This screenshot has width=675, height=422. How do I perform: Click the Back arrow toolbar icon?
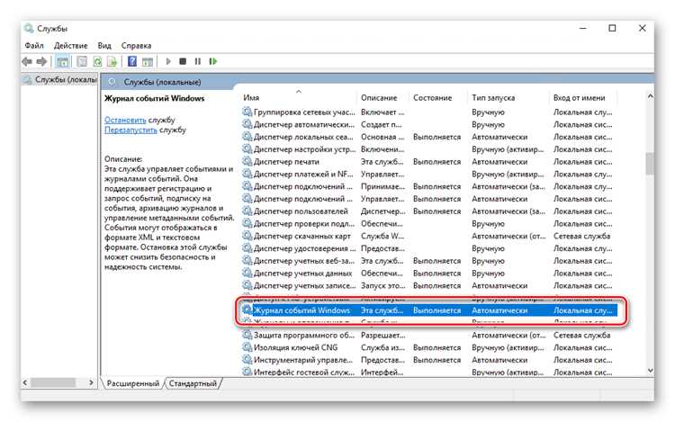tap(27, 61)
